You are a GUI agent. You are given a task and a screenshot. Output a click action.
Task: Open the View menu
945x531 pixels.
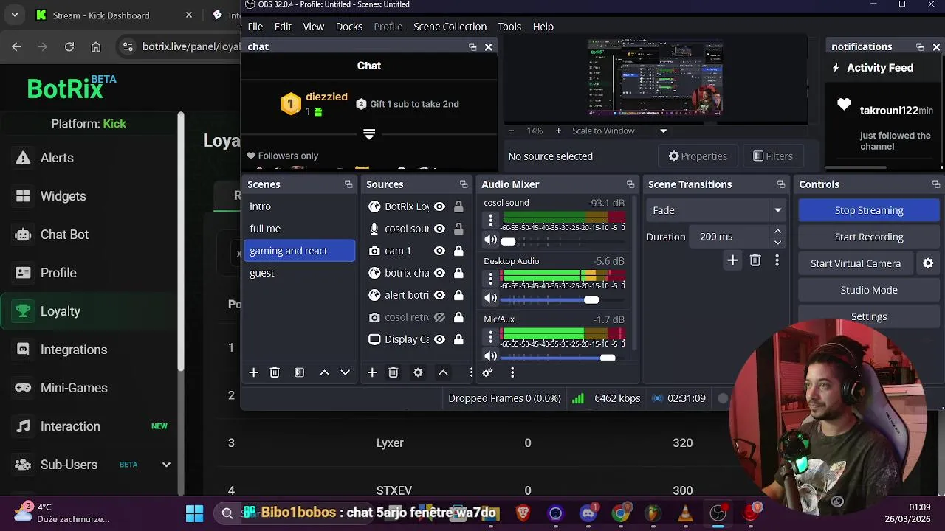pyautogui.click(x=313, y=27)
